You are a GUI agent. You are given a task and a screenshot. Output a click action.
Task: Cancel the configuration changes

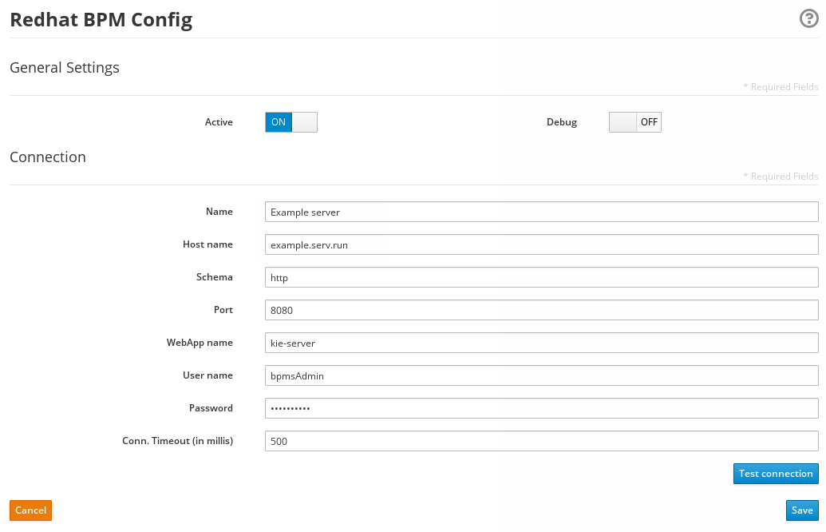click(x=30, y=510)
